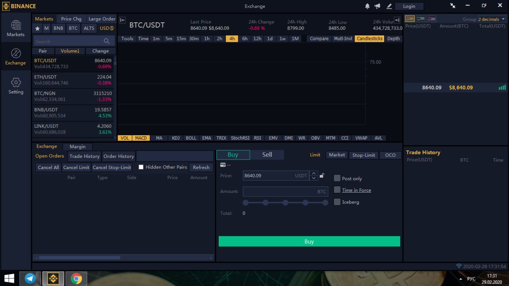Screen dimensions: 509x286
Task: Click the Amount BTC input field
Action: pos(286,191)
